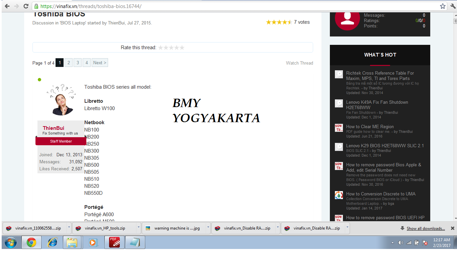Bookmark this page with the star icon

tap(443, 6)
